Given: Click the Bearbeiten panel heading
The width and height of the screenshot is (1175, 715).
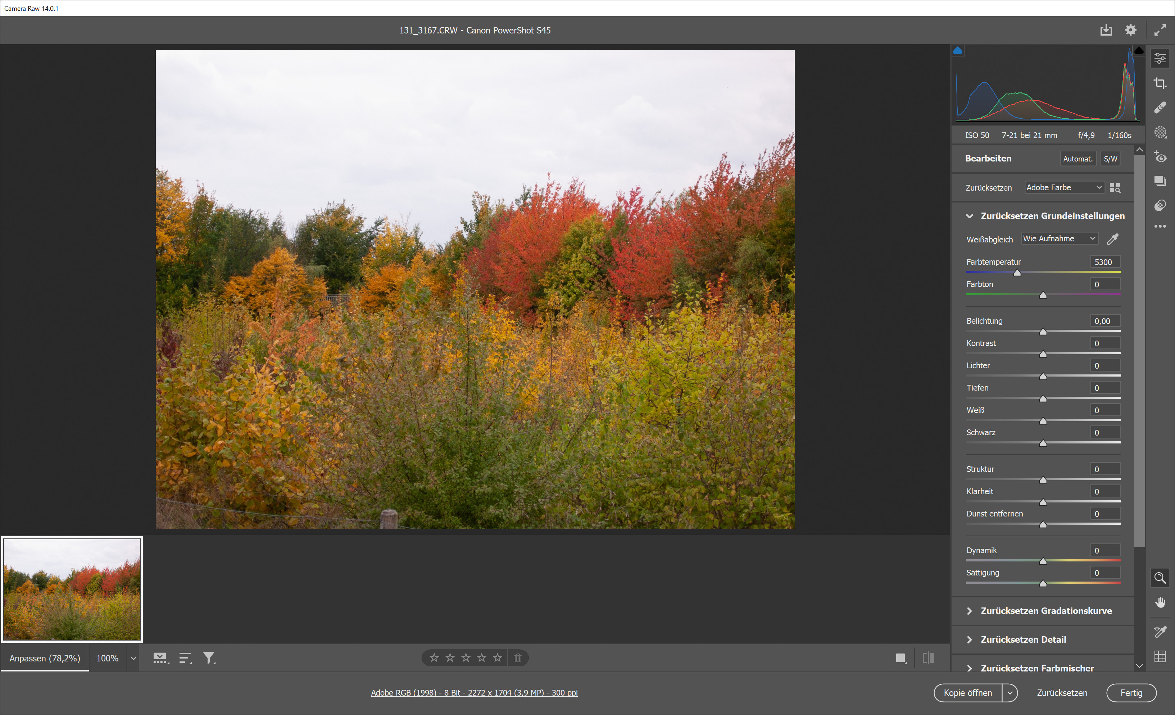Looking at the screenshot, I should click(x=988, y=158).
